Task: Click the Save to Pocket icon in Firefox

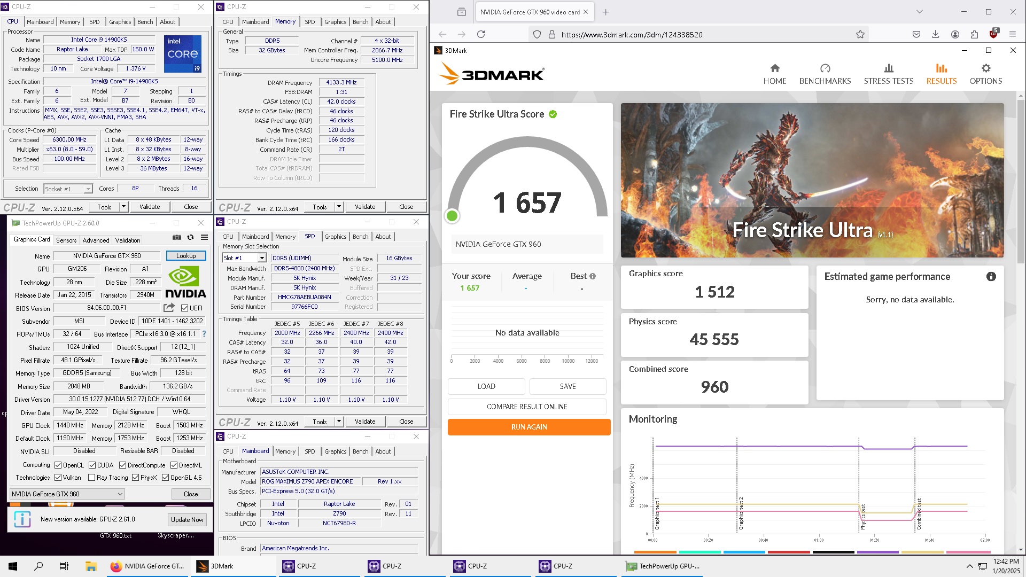Action: [x=916, y=34]
